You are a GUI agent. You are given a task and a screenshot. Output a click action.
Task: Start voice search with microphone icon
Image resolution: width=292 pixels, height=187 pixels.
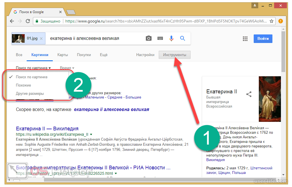(x=171, y=38)
